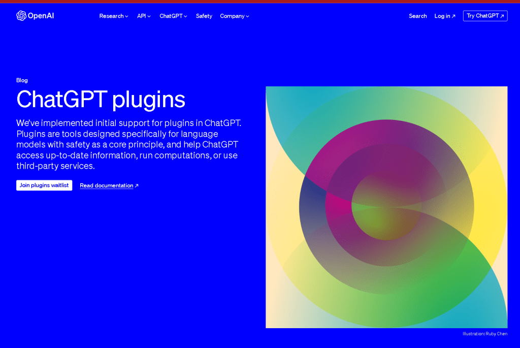Click the Blog breadcrumb label
This screenshot has width=520, height=348.
click(22, 80)
